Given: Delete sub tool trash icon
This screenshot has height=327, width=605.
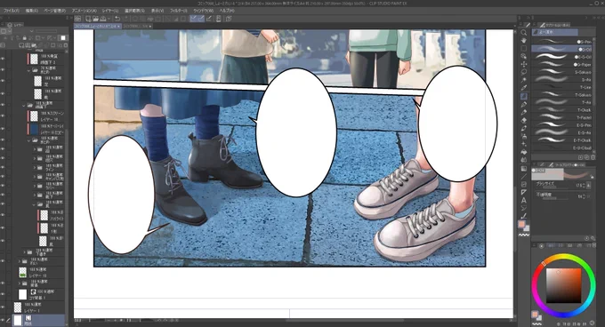Looking at the screenshot, I should coord(593,157).
